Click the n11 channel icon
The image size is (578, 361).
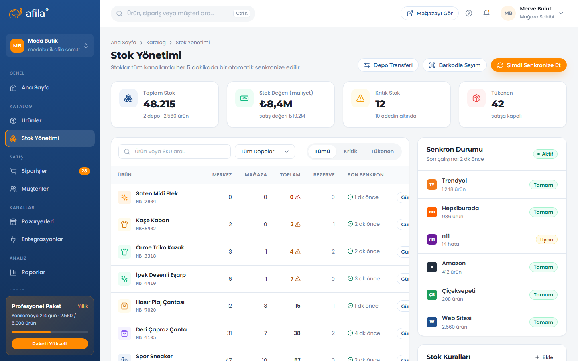(x=432, y=239)
